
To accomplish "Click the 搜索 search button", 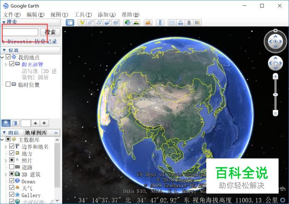I will pos(50,32).
